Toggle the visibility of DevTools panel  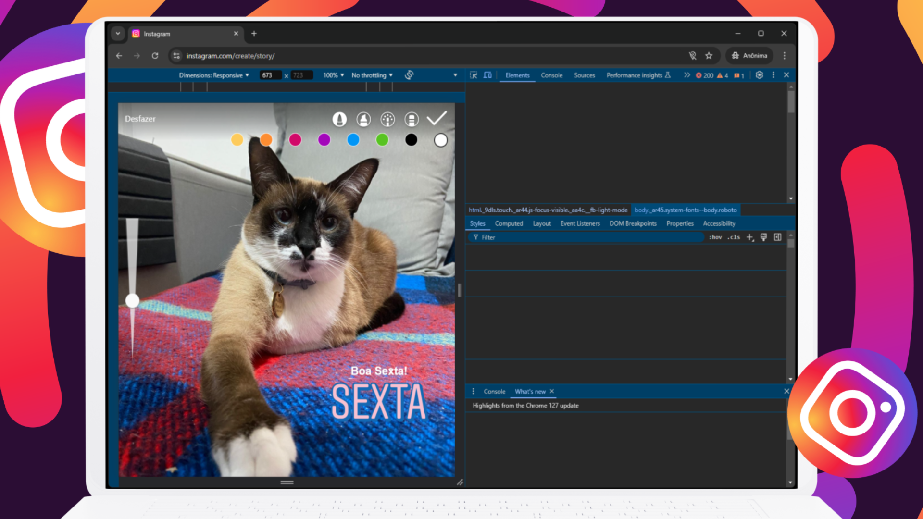tap(786, 75)
